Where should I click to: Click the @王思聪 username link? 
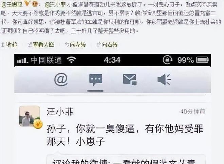tap(12, 4)
